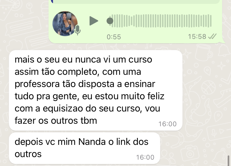The height and width of the screenshot is (166, 231).
Task: Click the word "professora" in long message
Action: point(37,84)
